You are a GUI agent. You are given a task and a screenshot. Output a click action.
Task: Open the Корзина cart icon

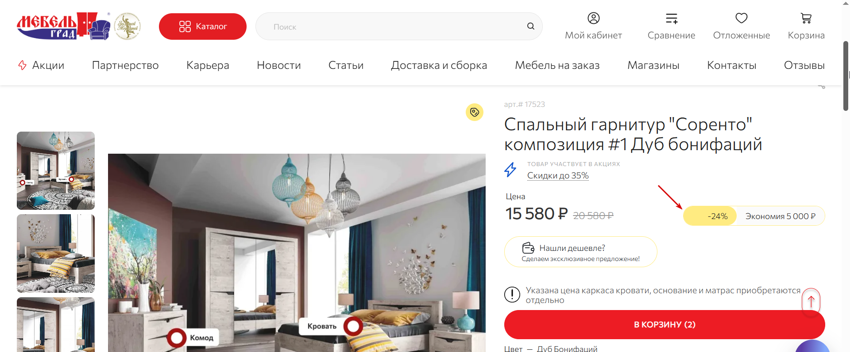tap(806, 18)
